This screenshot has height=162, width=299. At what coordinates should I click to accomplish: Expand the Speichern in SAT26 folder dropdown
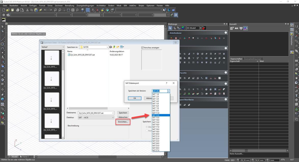[x=107, y=47]
